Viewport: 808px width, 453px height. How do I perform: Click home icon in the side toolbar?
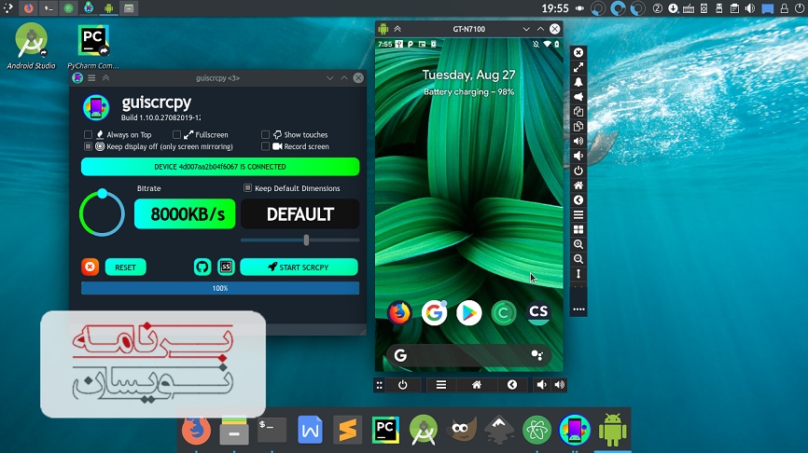(578, 185)
